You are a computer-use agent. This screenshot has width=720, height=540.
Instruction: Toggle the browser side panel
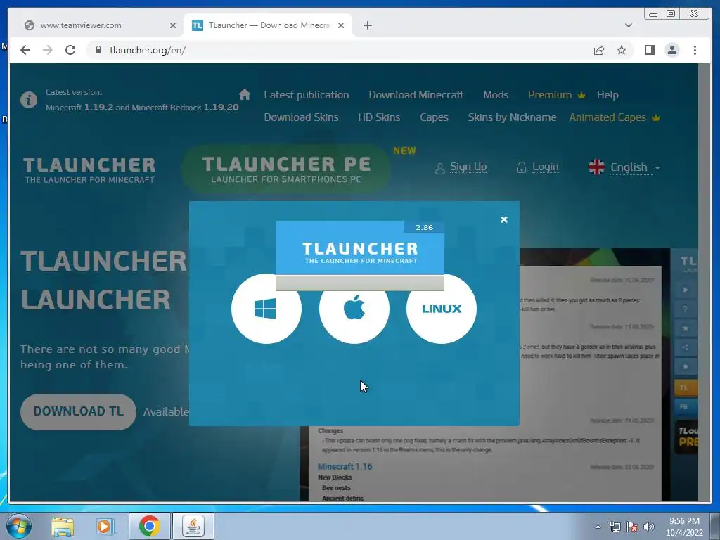pos(649,50)
